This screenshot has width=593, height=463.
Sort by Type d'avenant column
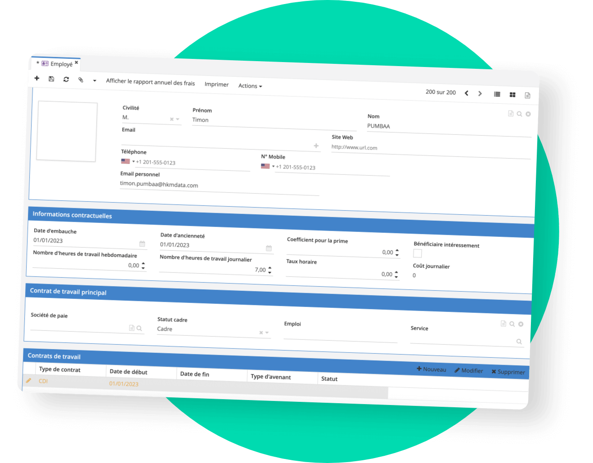click(283, 377)
